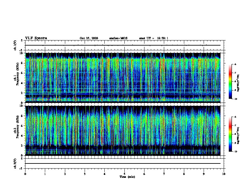Viewport: 252px width, 195px height.
Task: Click the '6' kHz tick of ch.2 spectrogram
Action: point(22,126)
